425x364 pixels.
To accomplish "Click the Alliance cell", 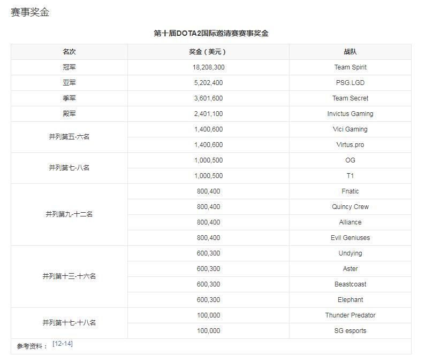I will (350, 222).
